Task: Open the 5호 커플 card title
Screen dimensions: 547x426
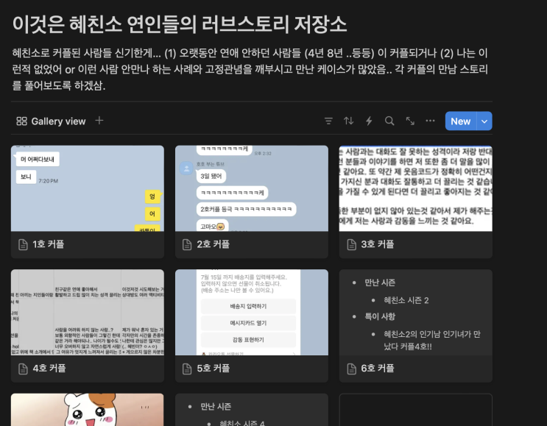Action: click(213, 368)
